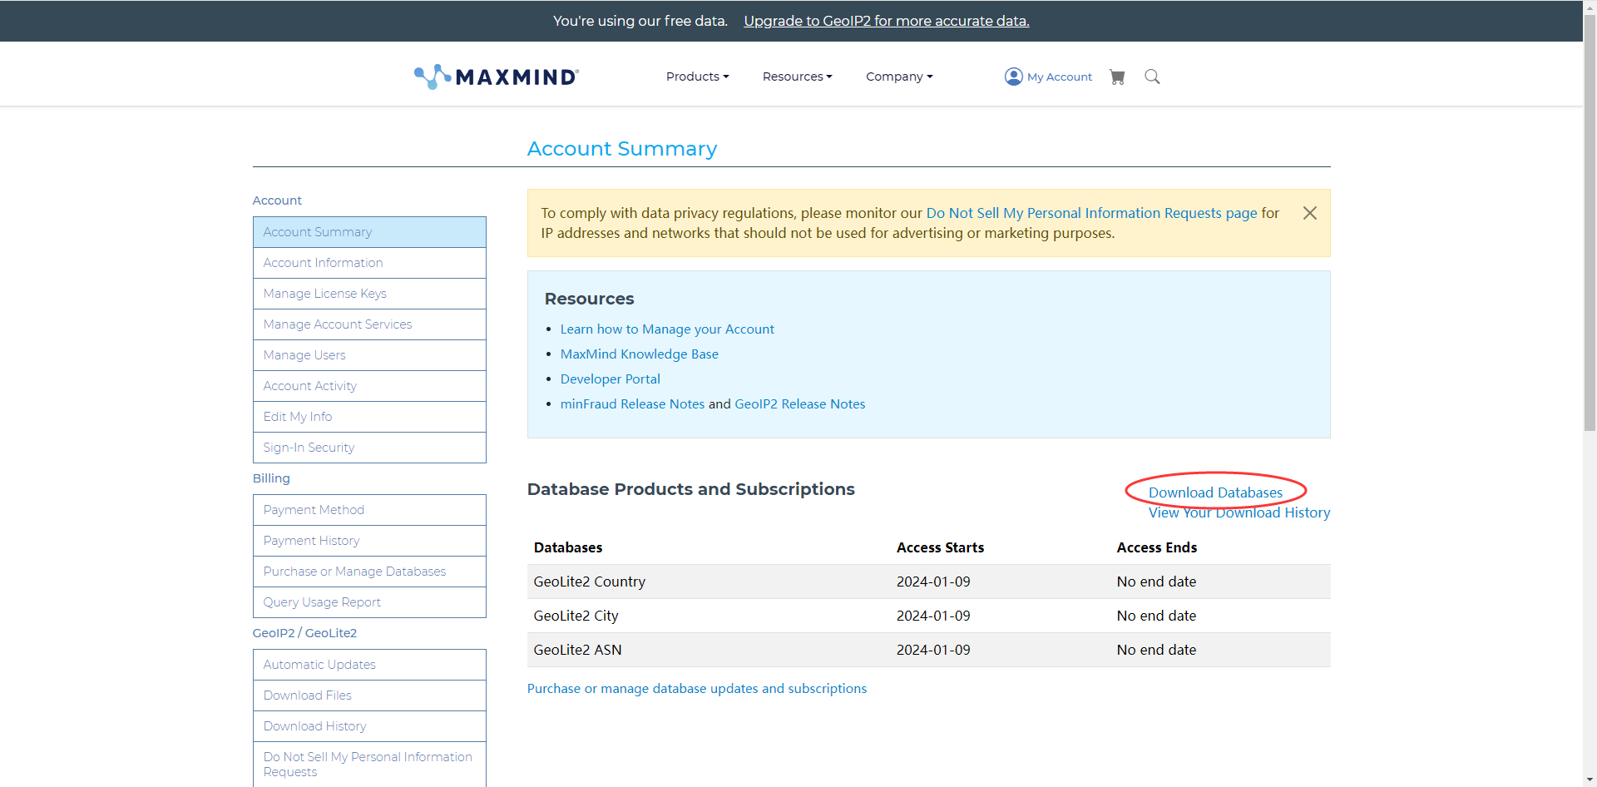Open Query Usage Report
Image resolution: width=1597 pixels, height=787 pixels.
click(369, 602)
